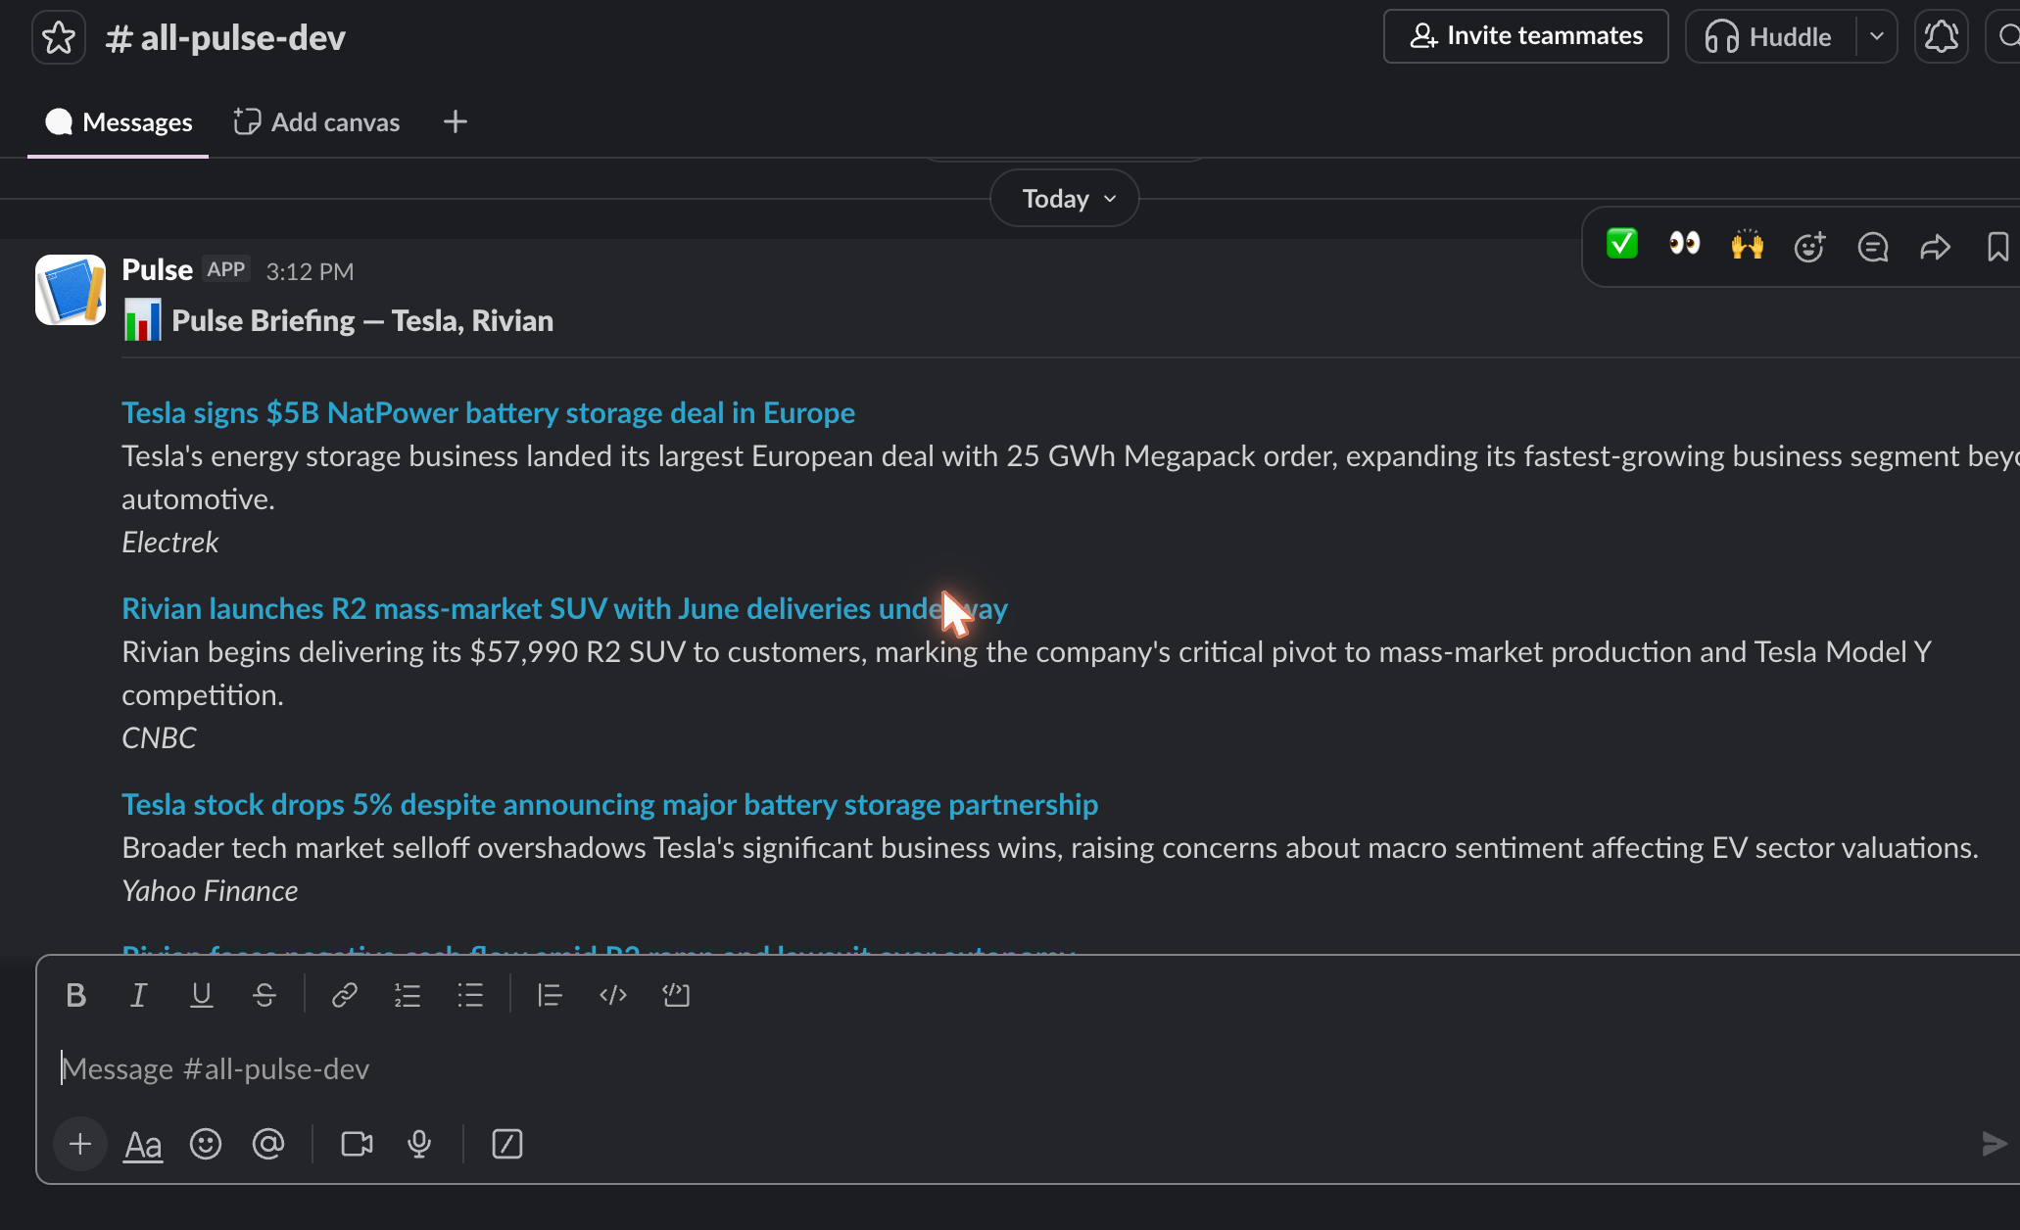
Task: Open the Pulse app sender name
Action: click(157, 269)
